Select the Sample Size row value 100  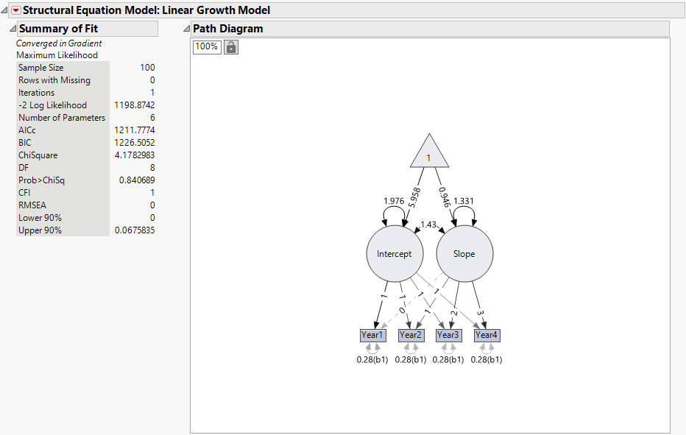click(x=147, y=67)
